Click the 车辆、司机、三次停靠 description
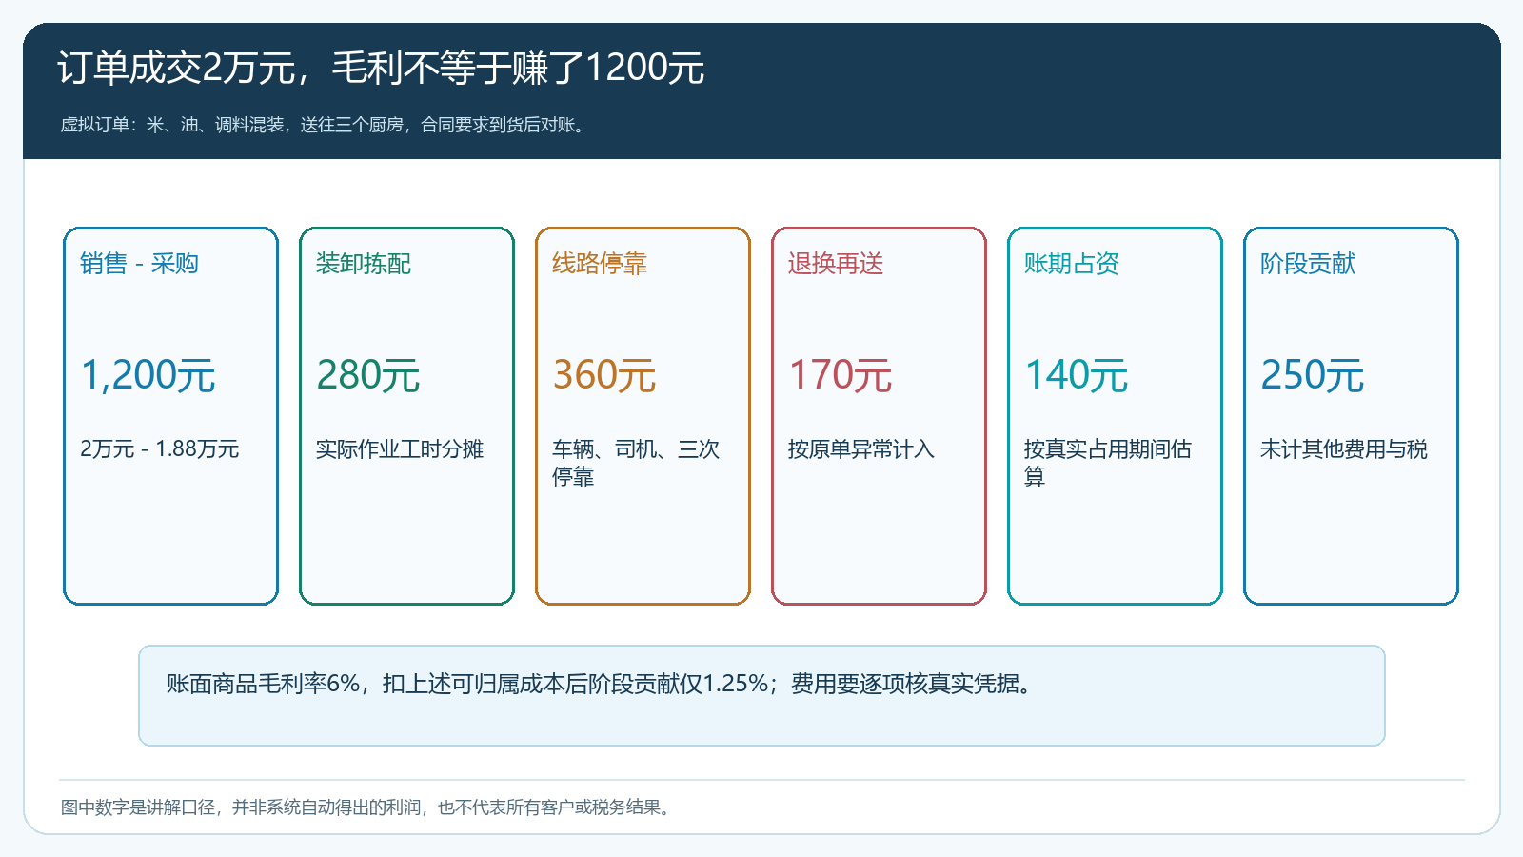The height and width of the screenshot is (857, 1523). coord(636,463)
